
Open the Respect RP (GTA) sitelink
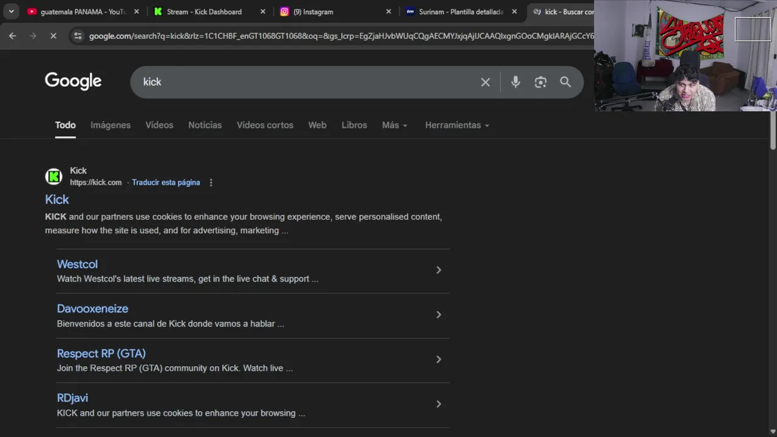(x=101, y=353)
